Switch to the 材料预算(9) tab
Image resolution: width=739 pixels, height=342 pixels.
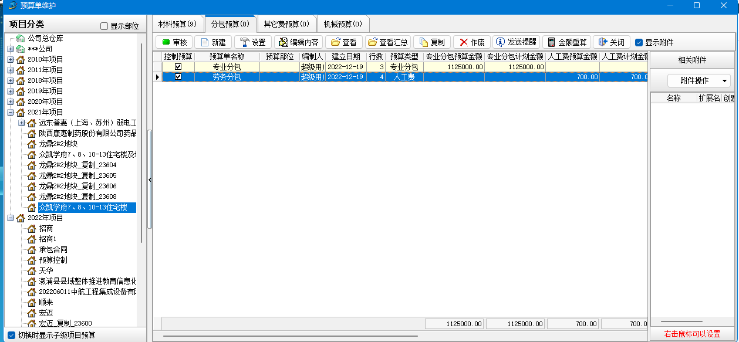click(x=177, y=24)
